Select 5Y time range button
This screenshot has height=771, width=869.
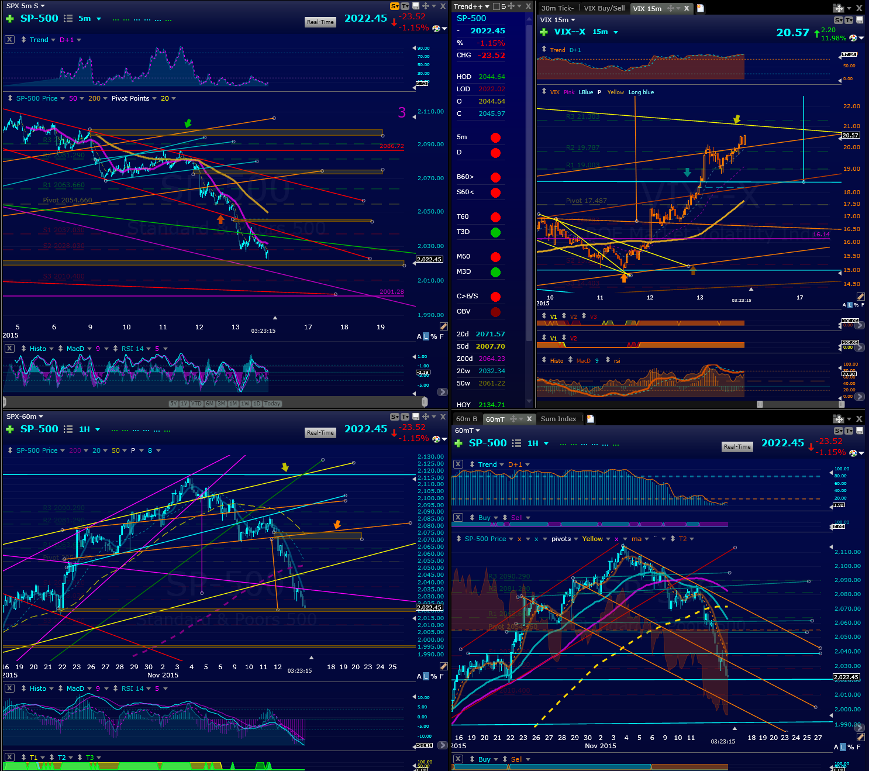173,404
